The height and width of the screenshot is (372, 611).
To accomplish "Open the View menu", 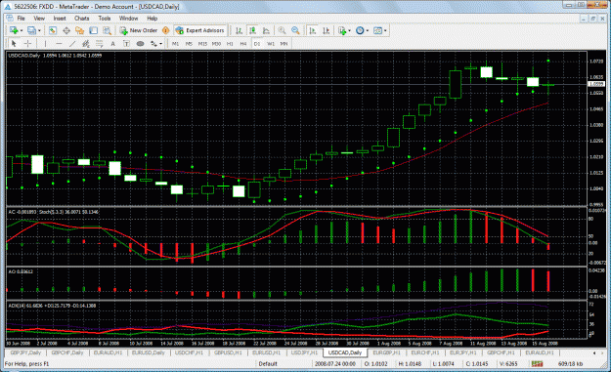I will point(39,19).
